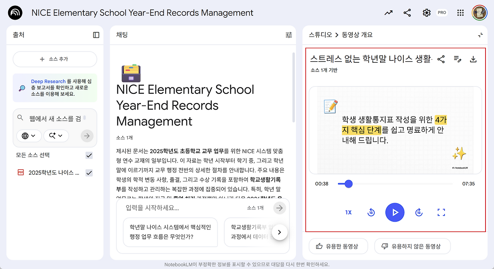Select the 동영상 개요 breadcrumb

(357, 35)
